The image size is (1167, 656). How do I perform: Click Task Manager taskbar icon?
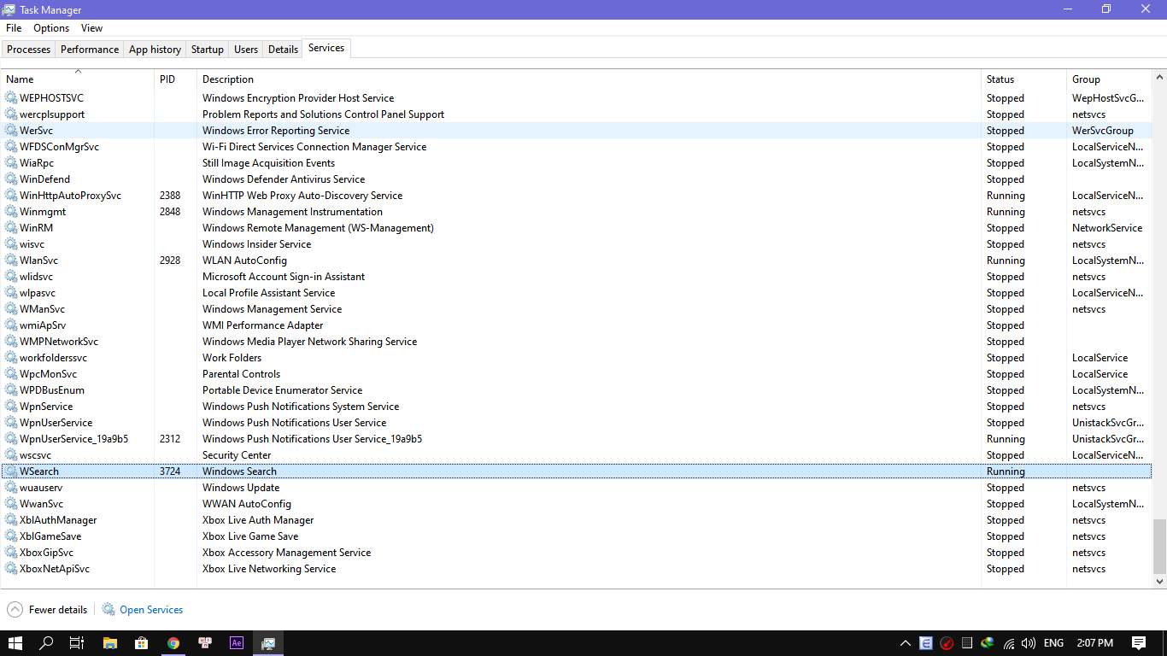(268, 643)
